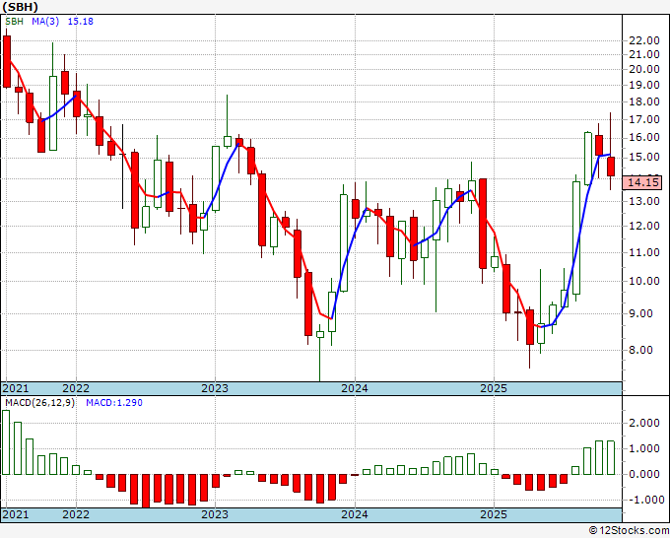Click the 2024 marker on price timeline

(355, 388)
